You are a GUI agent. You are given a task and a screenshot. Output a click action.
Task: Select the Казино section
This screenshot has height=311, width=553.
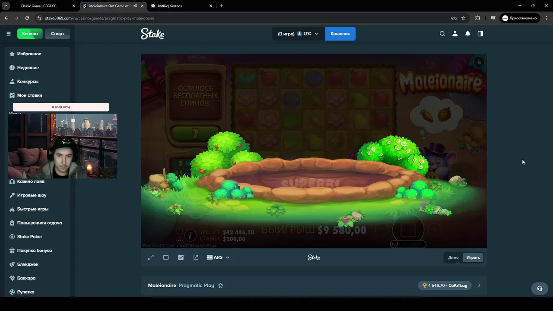pos(30,34)
